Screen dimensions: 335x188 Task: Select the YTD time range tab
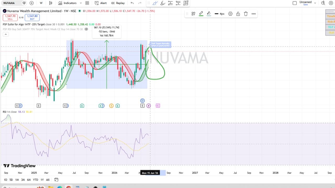(36, 180)
